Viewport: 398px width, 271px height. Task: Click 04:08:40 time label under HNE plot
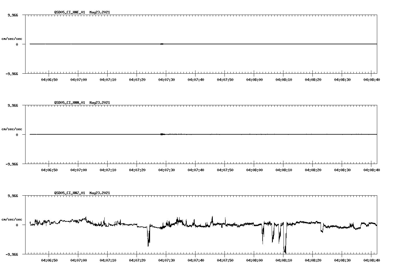point(372,80)
